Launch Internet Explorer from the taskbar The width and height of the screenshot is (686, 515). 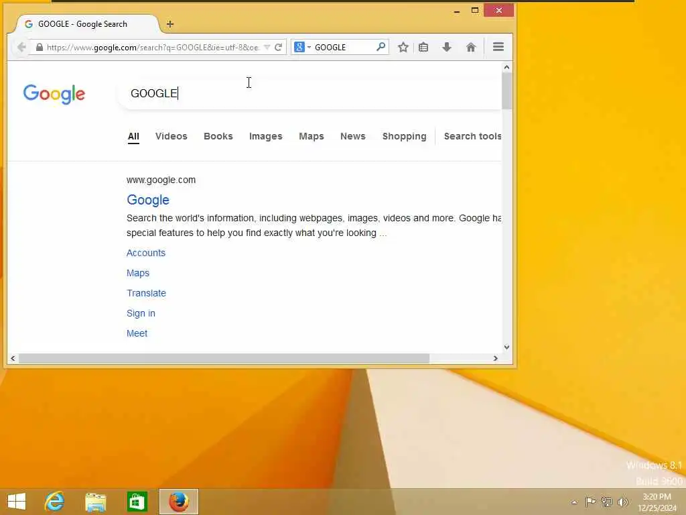pyautogui.click(x=54, y=502)
